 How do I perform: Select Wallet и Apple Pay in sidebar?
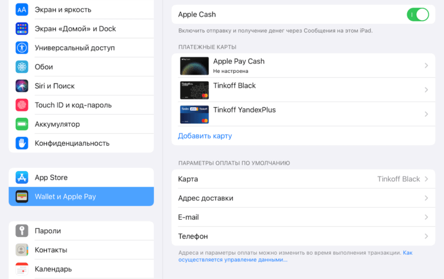point(81,197)
